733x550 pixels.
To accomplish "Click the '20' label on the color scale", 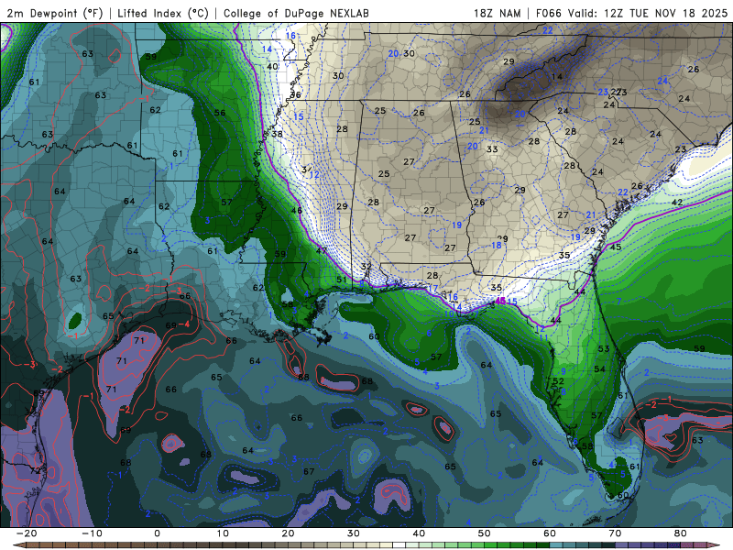I will tap(288, 533).
